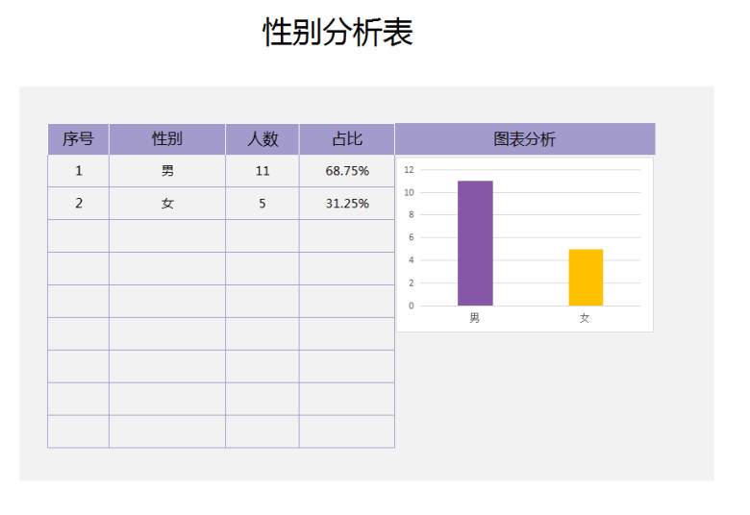Select the 男 cell in the table
Viewport: 750px width, 515px height.
pyautogui.click(x=167, y=171)
